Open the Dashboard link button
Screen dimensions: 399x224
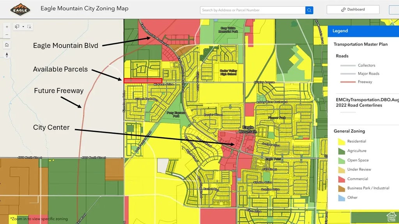pyautogui.click(x=353, y=10)
